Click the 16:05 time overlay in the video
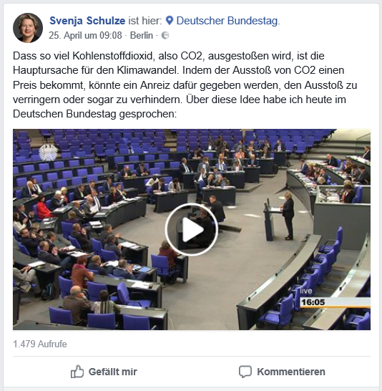 point(313,302)
